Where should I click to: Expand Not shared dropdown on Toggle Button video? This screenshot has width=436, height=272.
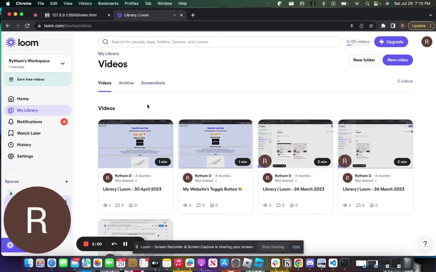(x=206, y=181)
